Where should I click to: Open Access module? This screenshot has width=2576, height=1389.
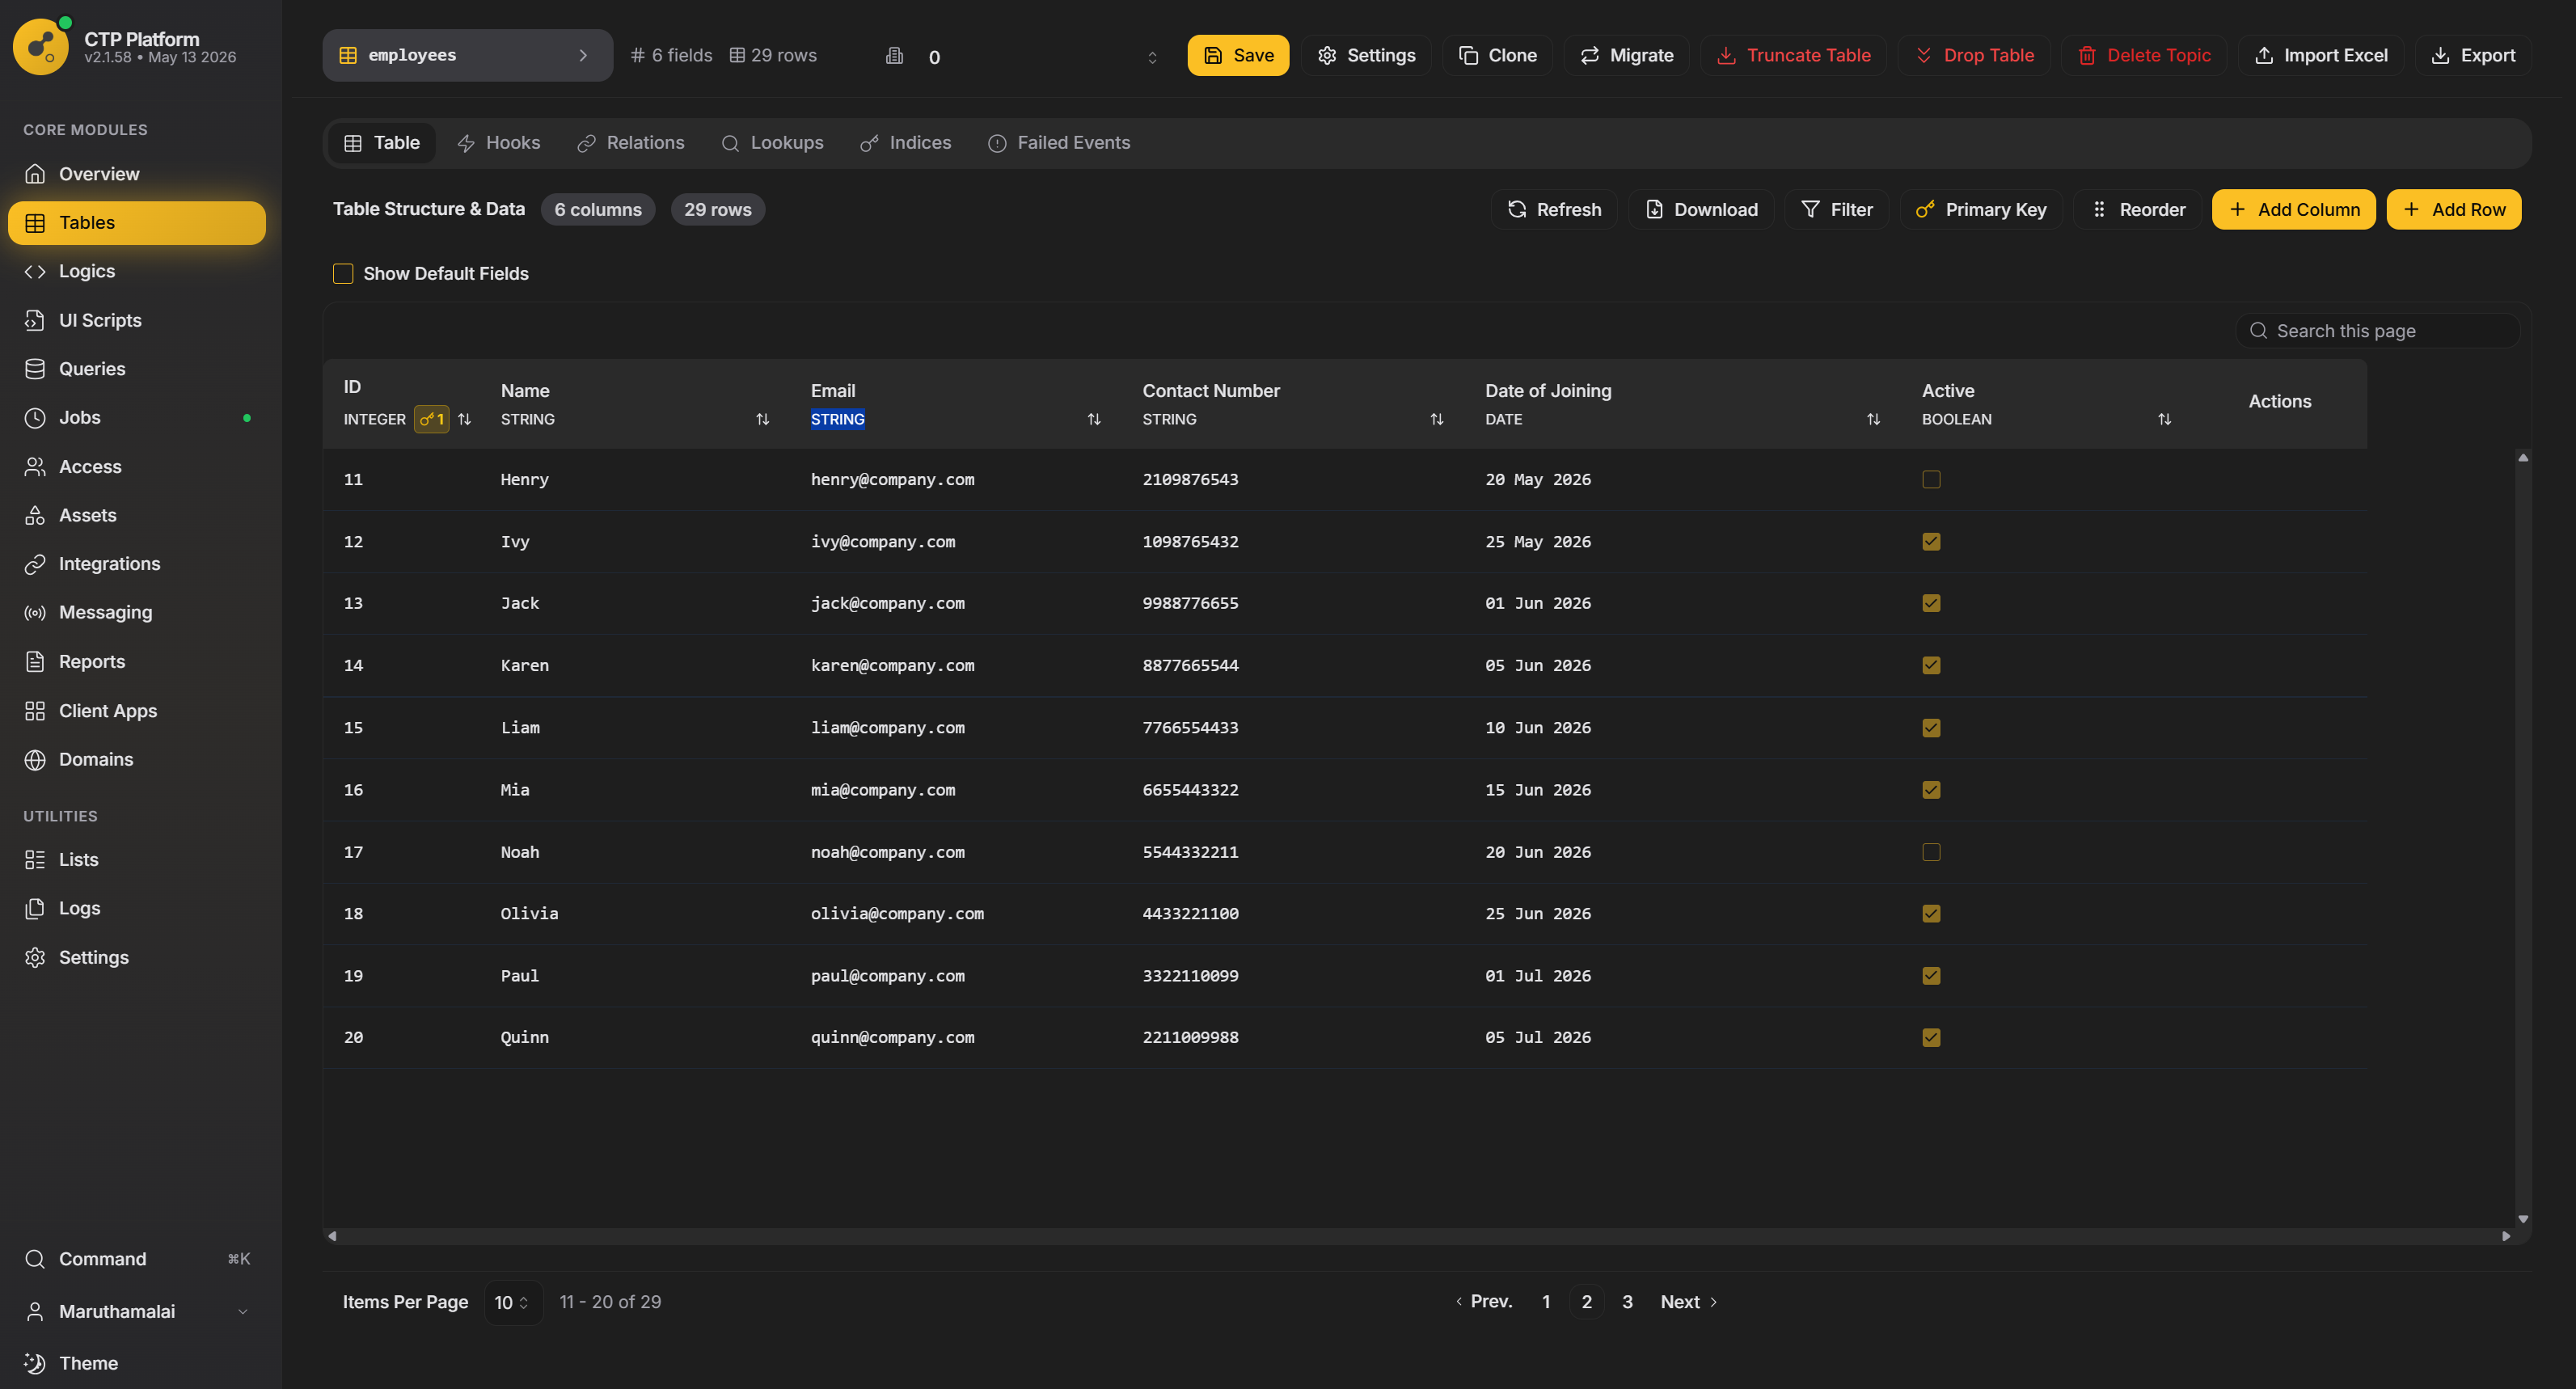[137, 467]
